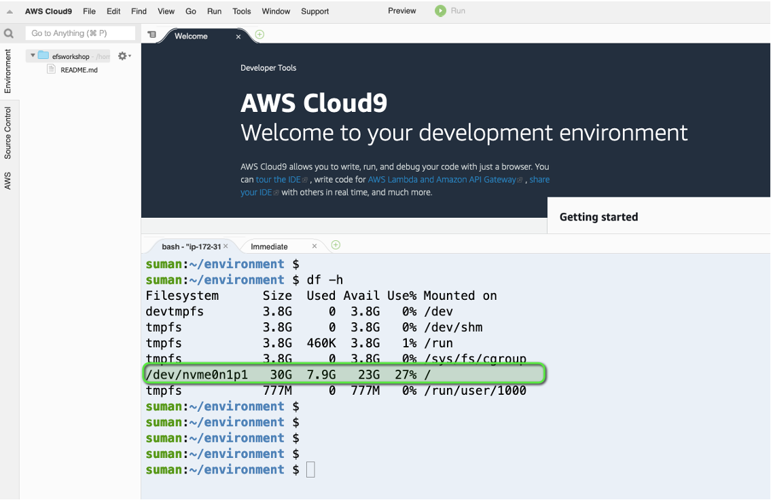Open the Window menu
The width and height of the screenshot is (771, 500).
click(276, 12)
